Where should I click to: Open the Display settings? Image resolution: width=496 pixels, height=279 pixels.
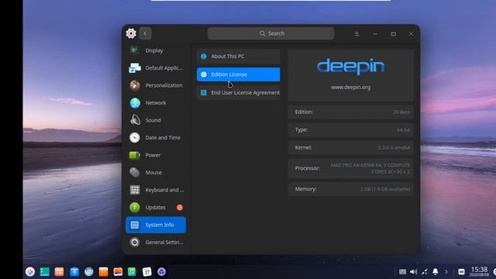click(156, 50)
